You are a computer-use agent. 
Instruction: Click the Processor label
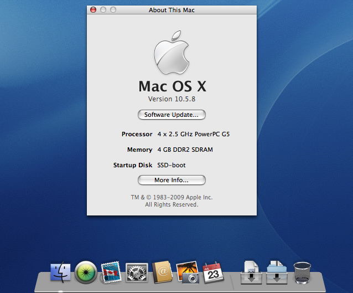(137, 134)
